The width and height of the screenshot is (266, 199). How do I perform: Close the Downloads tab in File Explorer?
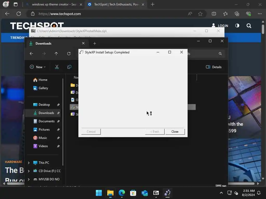tap(83, 43)
